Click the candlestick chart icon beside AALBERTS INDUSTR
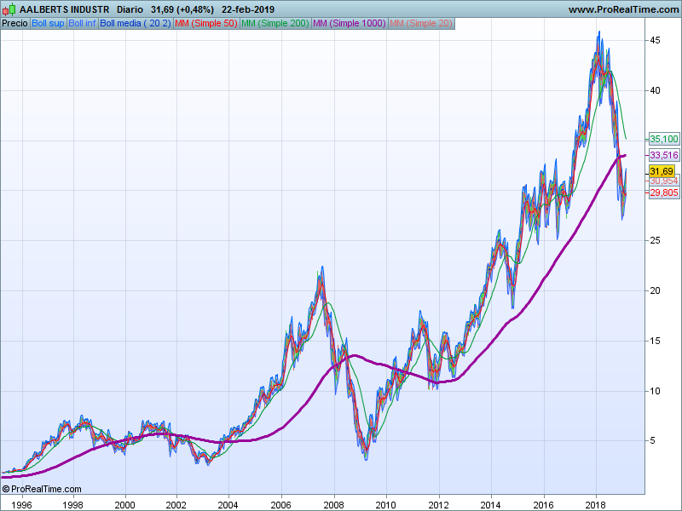The image size is (682, 511). point(9,9)
